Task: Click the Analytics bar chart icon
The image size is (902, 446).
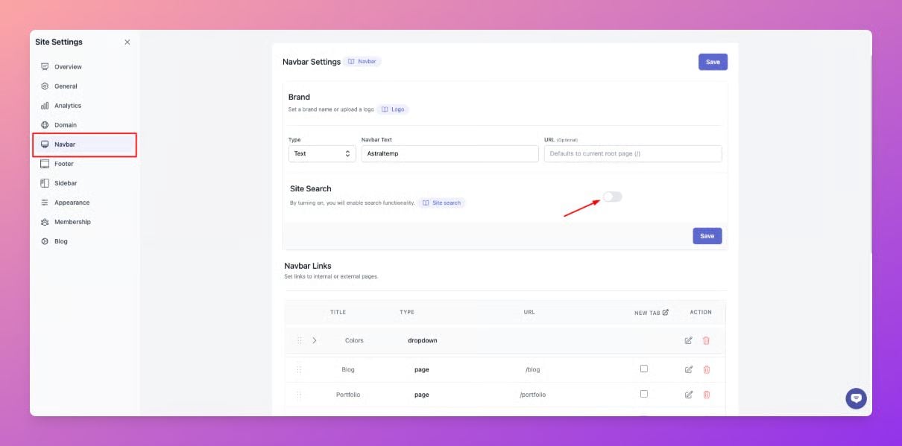Action: 45,106
